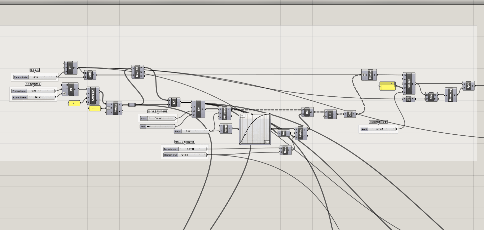
Task: Select the Range component
Action: pyautogui.click(x=226, y=129)
